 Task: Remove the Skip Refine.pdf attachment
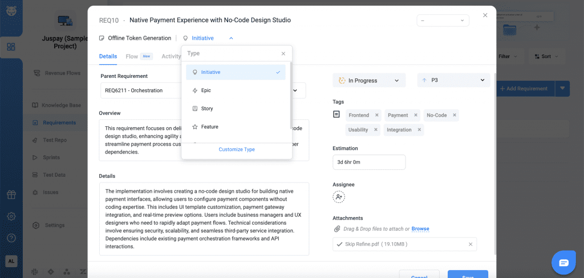tap(471, 244)
